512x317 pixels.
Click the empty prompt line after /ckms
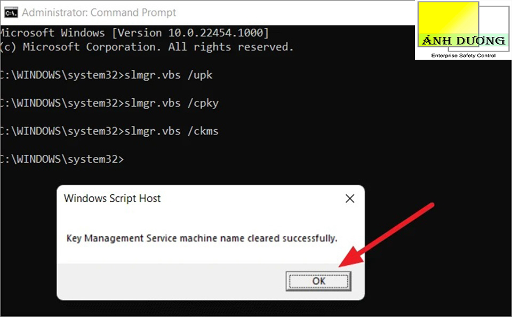point(62,158)
